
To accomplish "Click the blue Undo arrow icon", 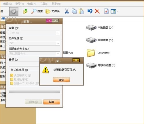I will (90, 11).
